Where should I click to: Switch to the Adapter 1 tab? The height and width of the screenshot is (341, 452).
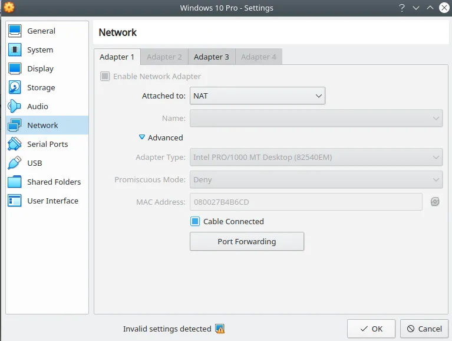pos(117,57)
